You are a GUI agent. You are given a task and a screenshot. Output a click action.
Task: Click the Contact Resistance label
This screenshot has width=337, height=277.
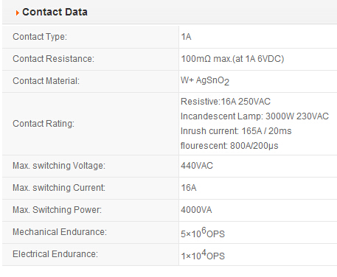53,59
